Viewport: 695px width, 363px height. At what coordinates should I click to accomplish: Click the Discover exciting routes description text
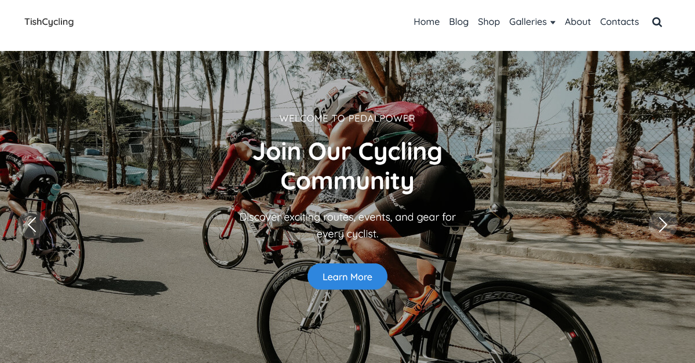(348, 226)
